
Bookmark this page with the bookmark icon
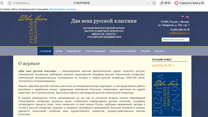154,3
